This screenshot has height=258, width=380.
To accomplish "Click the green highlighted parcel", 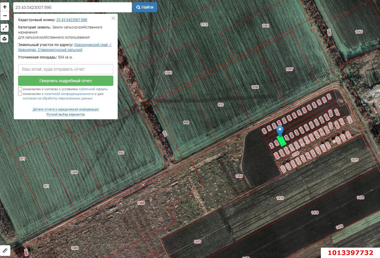I will tap(281, 141).
